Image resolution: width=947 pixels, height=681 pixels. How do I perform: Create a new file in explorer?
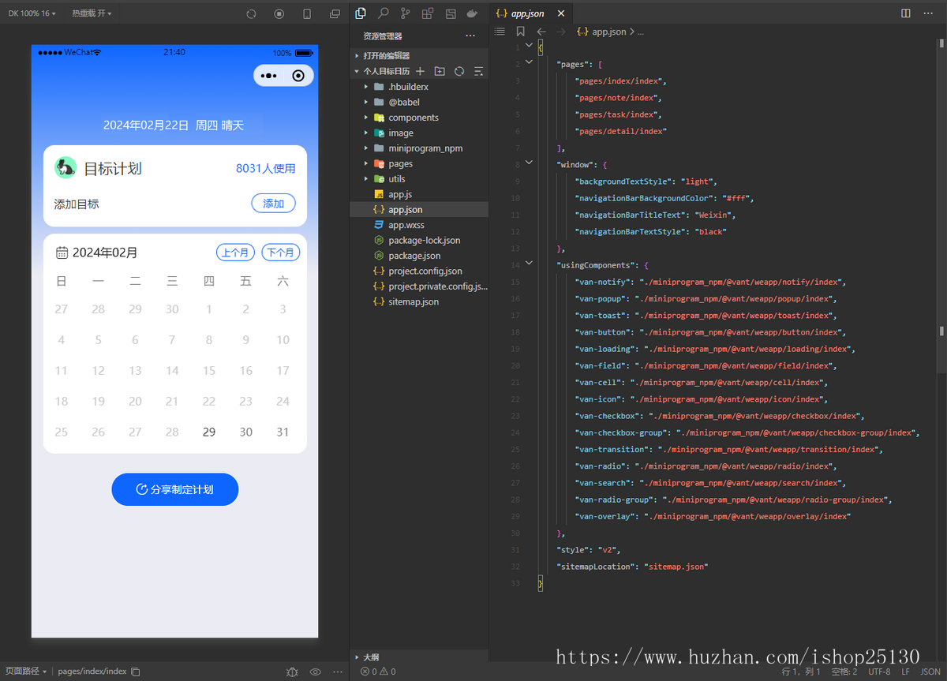click(420, 71)
